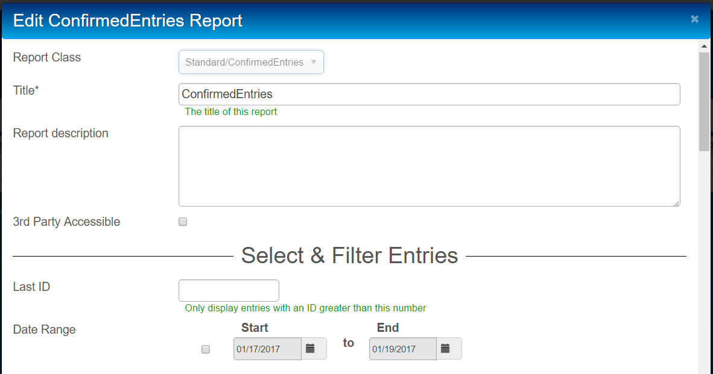
Task: Click the 'The title of this report' hint
Action: 231,111
